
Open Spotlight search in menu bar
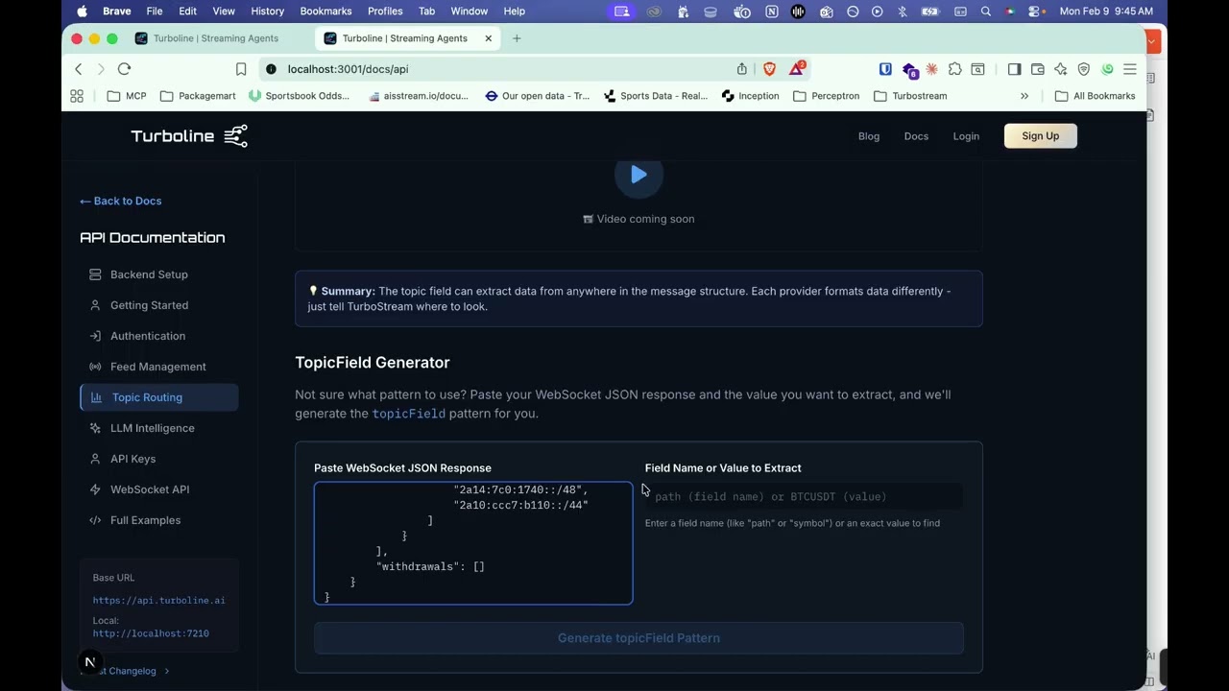[985, 12]
